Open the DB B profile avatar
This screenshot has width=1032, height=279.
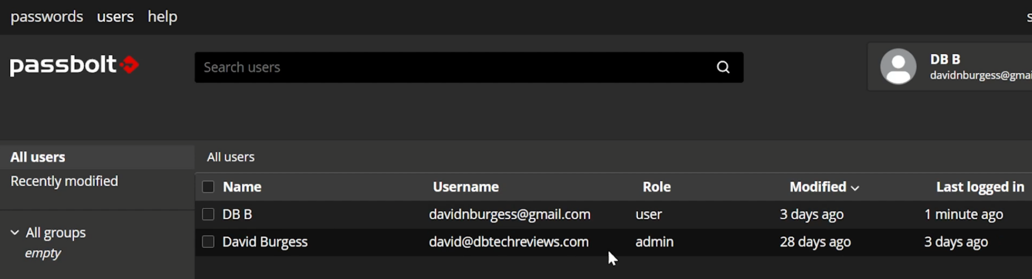pos(898,67)
